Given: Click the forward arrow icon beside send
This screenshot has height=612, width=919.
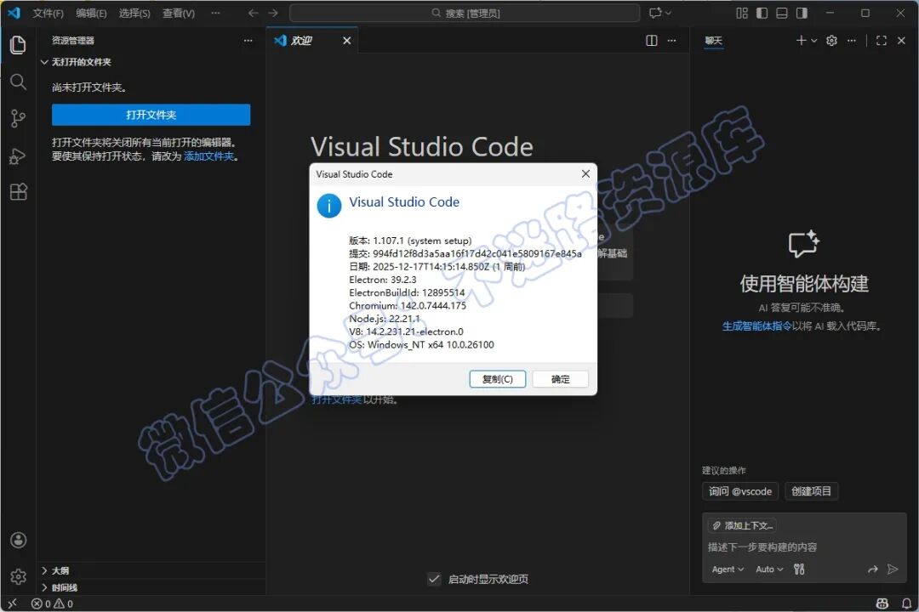Looking at the screenshot, I should 873,569.
